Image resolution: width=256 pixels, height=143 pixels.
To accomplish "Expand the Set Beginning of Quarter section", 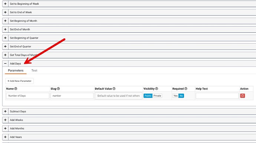I will 5,38.
